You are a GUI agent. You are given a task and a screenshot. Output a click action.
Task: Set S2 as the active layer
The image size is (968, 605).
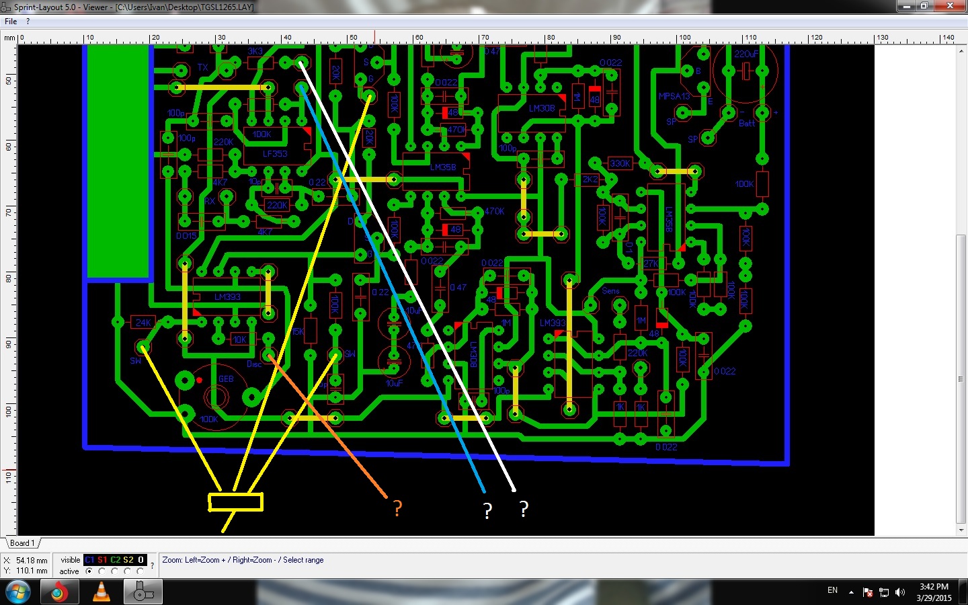128,571
